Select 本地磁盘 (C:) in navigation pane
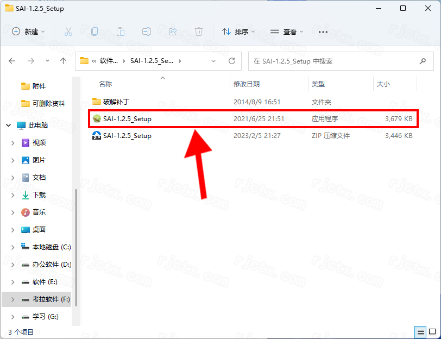Viewport: 441px width, 339px height. 51,247
